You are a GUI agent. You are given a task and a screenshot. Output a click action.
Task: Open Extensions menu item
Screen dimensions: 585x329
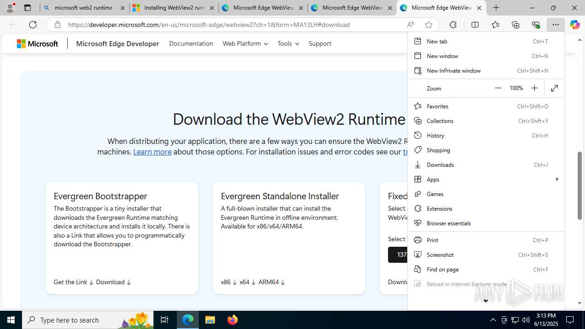coord(486,208)
